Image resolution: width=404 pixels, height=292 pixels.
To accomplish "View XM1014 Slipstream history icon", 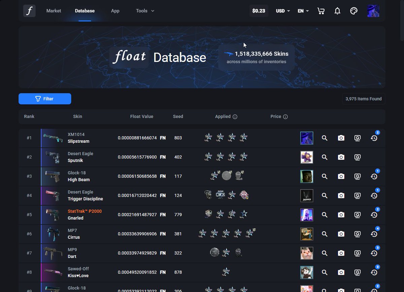I will 374,138.
